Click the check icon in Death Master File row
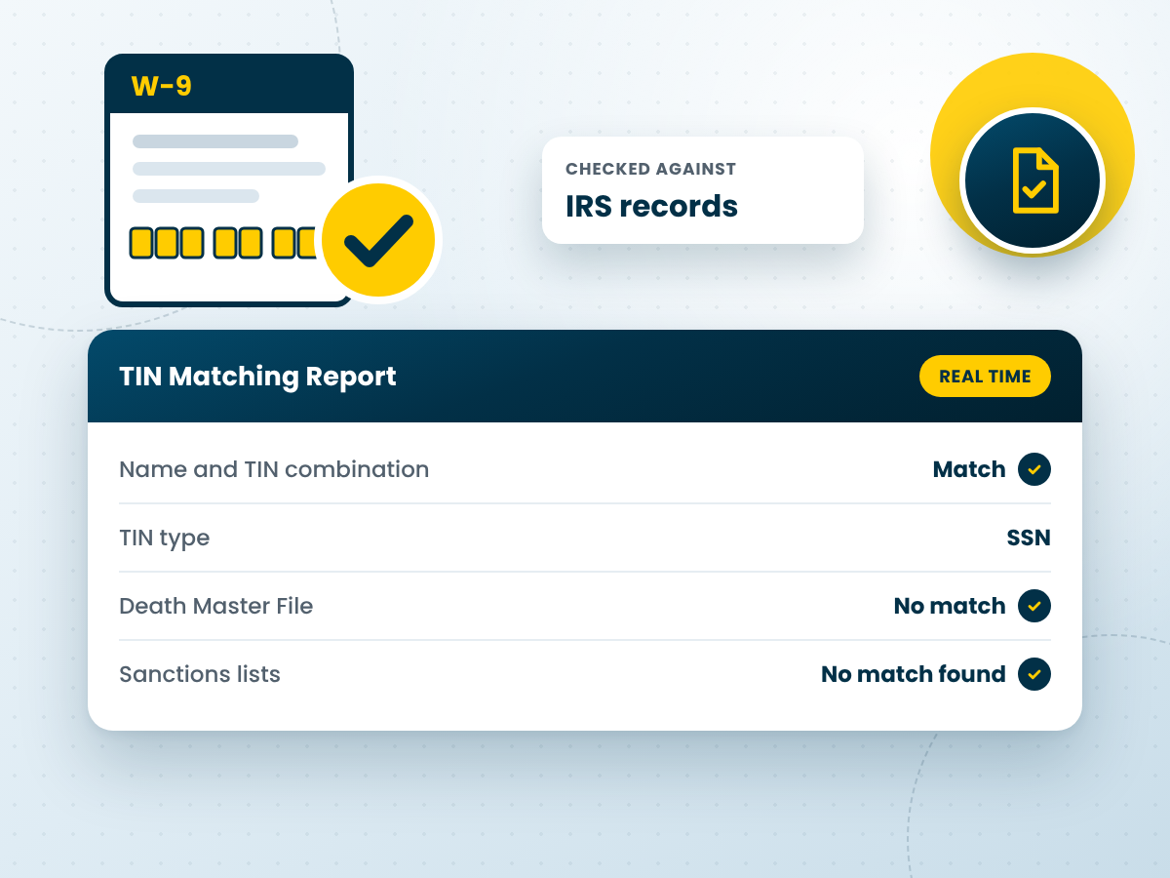The height and width of the screenshot is (878, 1170). 1034,606
